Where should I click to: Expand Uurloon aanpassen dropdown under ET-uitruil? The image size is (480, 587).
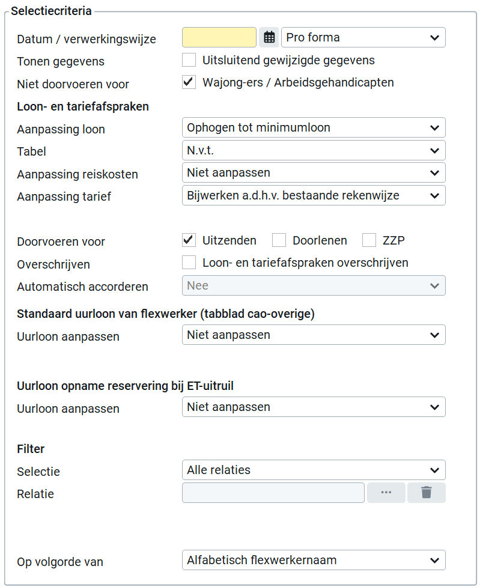313,407
